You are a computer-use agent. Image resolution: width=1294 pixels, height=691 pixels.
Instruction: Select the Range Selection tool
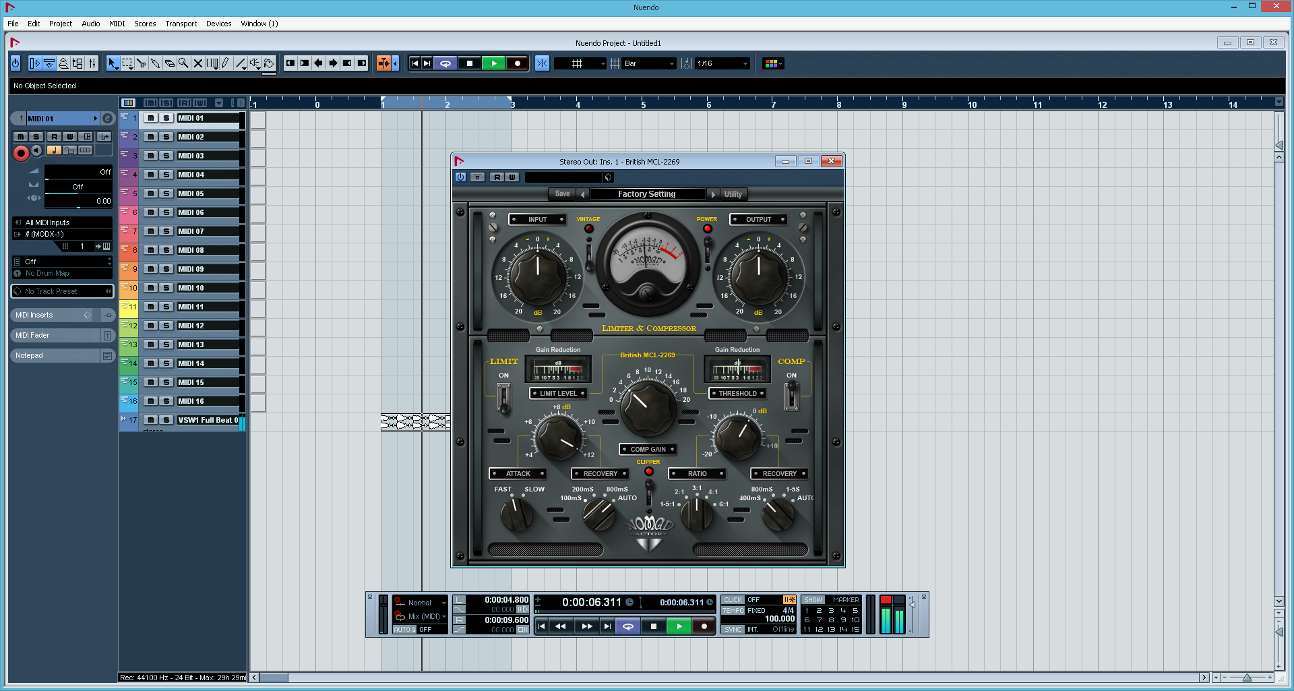[127, 63]
